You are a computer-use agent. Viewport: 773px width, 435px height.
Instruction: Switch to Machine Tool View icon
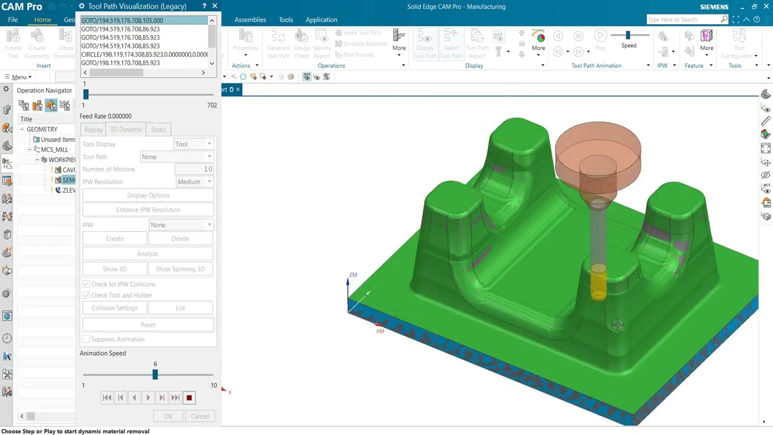37,106
